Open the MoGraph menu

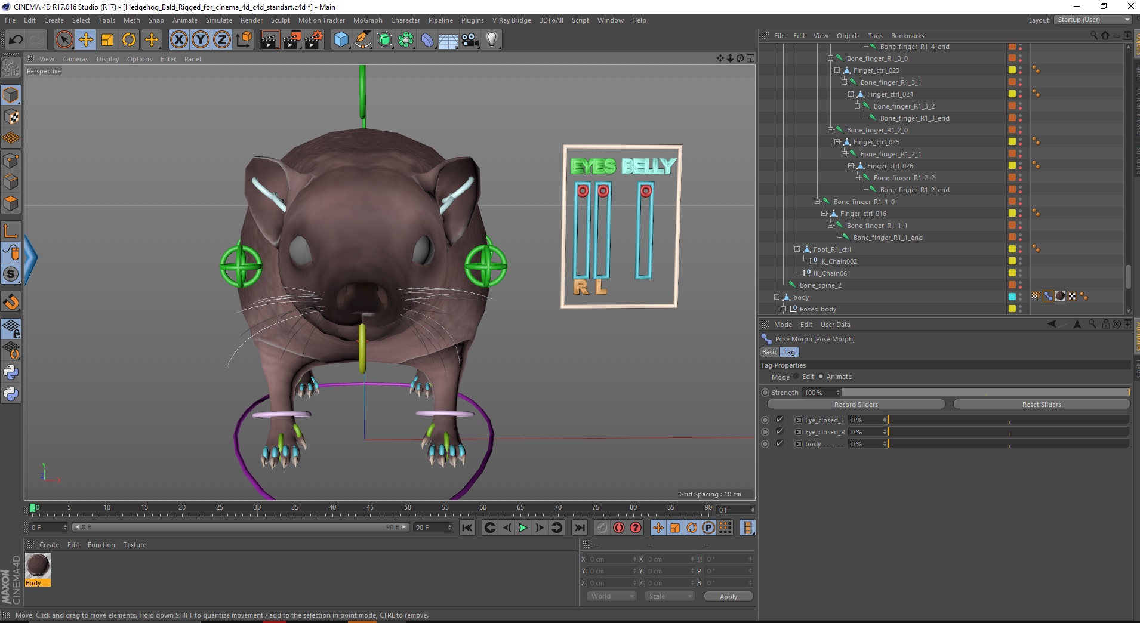[367, 20]
